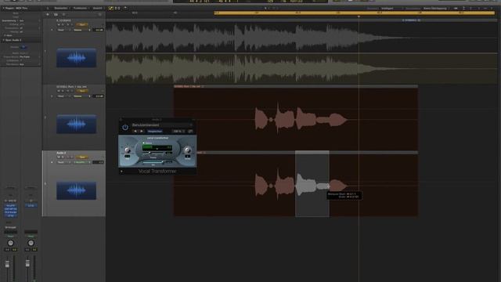501x282 pixels.
Task: Solo the Audio 2 track
Action: pos(63,157)
